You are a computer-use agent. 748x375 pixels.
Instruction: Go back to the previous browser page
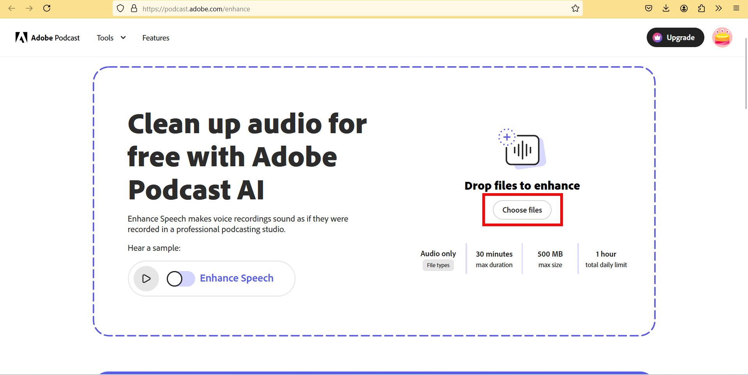pyautogui.click(x=12, y=8)
